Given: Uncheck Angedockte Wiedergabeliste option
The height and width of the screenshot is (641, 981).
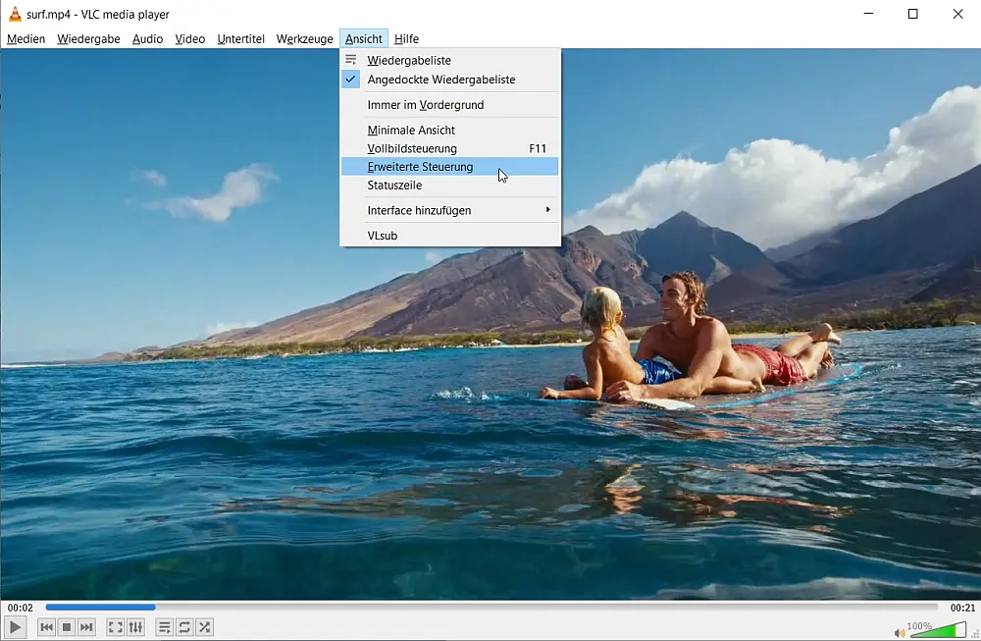Looking at the screenshot, I should coord(450,80).
